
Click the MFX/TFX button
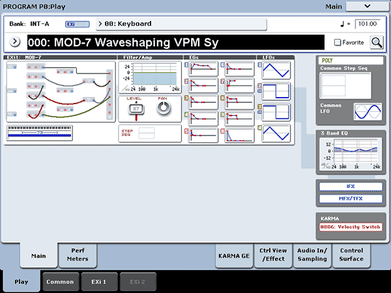coord(350,198)
